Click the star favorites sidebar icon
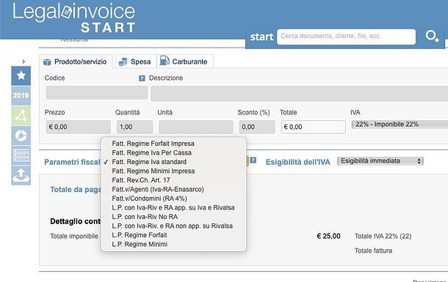This screenshot has width=448, height=282. 21,75
